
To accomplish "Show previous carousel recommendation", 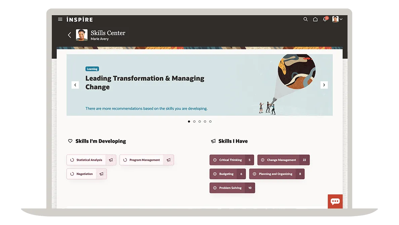I will pyautogui.click(x=75, y=85).
